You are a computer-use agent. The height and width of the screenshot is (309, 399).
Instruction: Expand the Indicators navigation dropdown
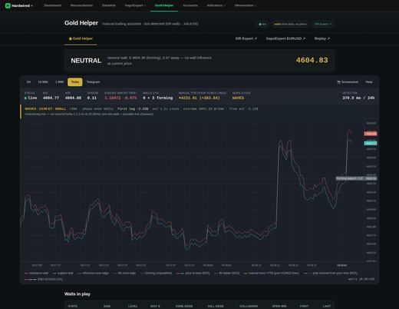[x=216, y=5]
